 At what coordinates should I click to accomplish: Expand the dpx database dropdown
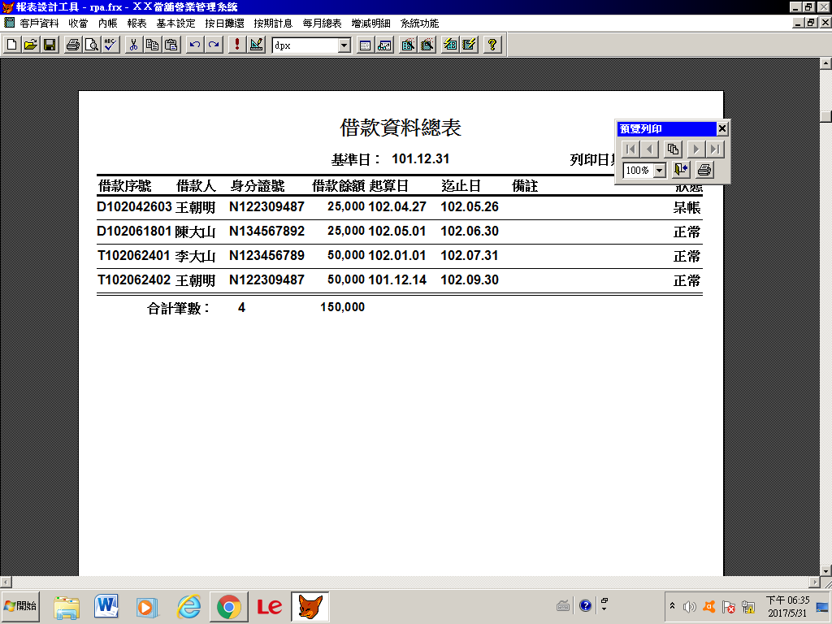tap(344, 45)
